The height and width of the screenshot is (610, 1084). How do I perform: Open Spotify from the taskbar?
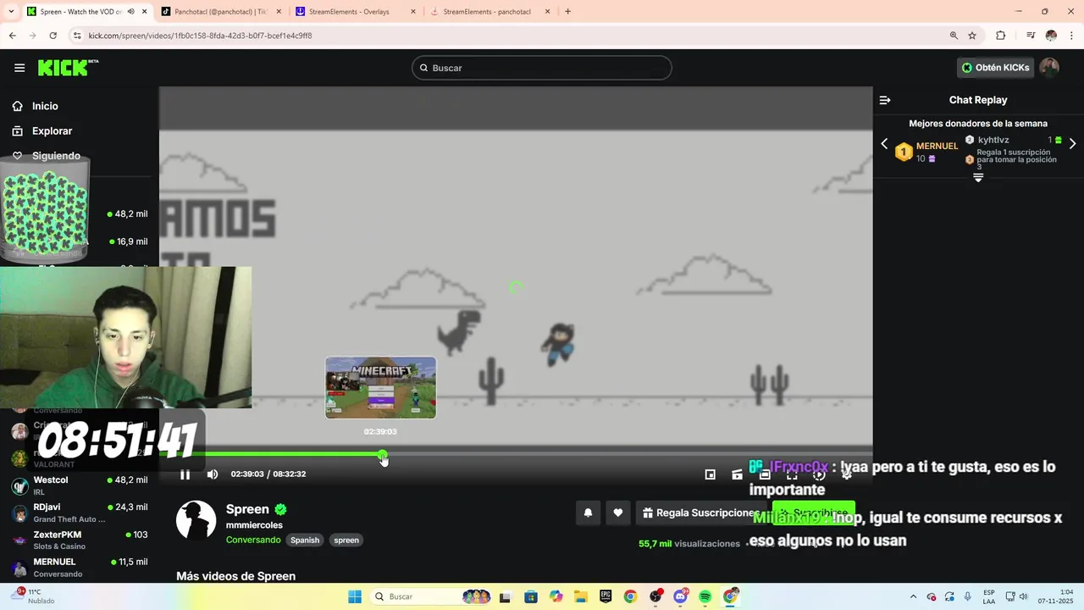point(705,596)
